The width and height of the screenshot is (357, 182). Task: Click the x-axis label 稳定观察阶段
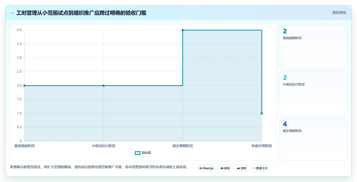(x=183, y=146)
